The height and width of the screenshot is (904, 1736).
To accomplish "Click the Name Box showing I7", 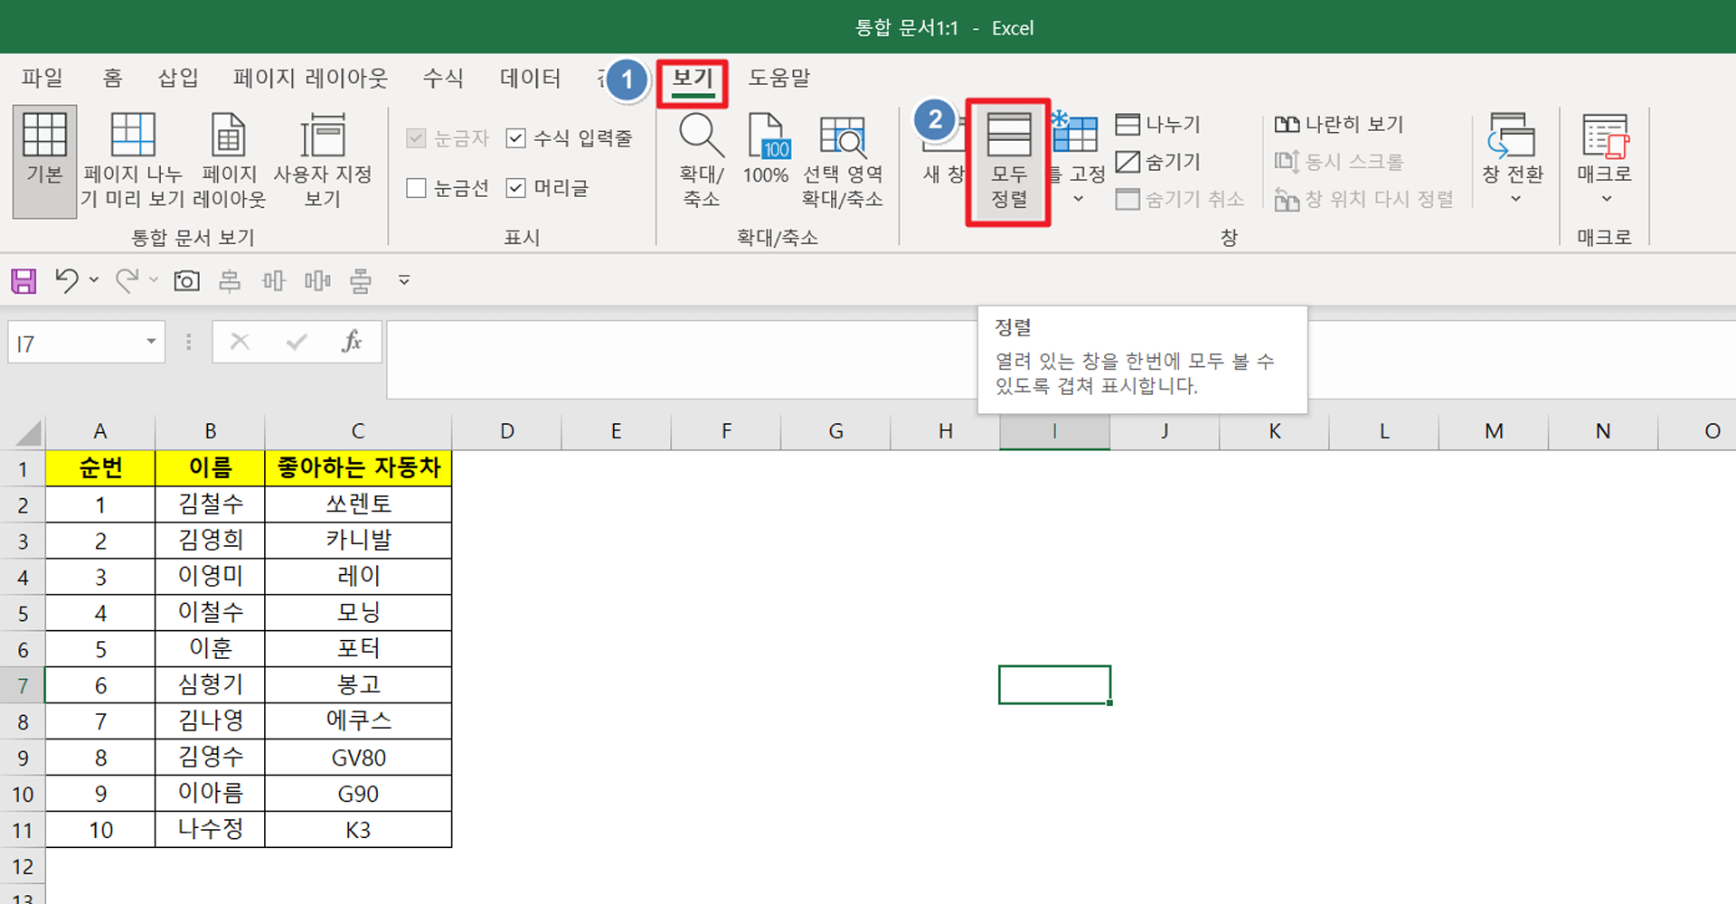I will [77, 343].
